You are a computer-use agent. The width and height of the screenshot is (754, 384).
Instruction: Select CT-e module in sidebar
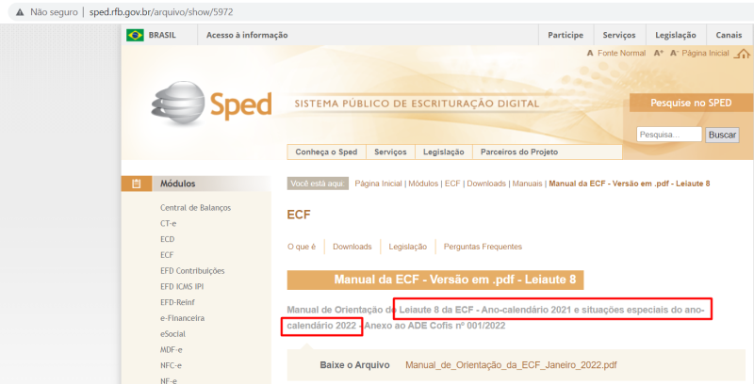tap(168, 224)
